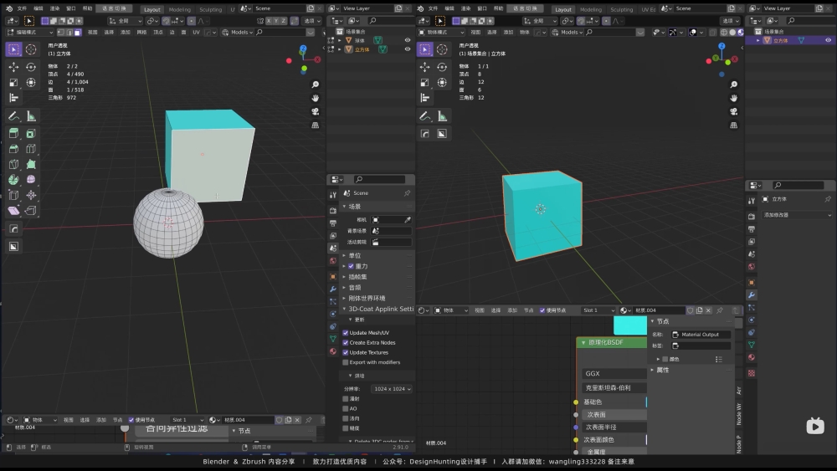This screenshot has height=471, width=837.
Task: Expand 立方体 tree row in left outliner
Action: coord(340,49)
